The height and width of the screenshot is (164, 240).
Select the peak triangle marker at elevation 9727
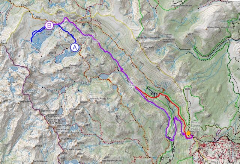pyautogui.click(x=186, y=36)
